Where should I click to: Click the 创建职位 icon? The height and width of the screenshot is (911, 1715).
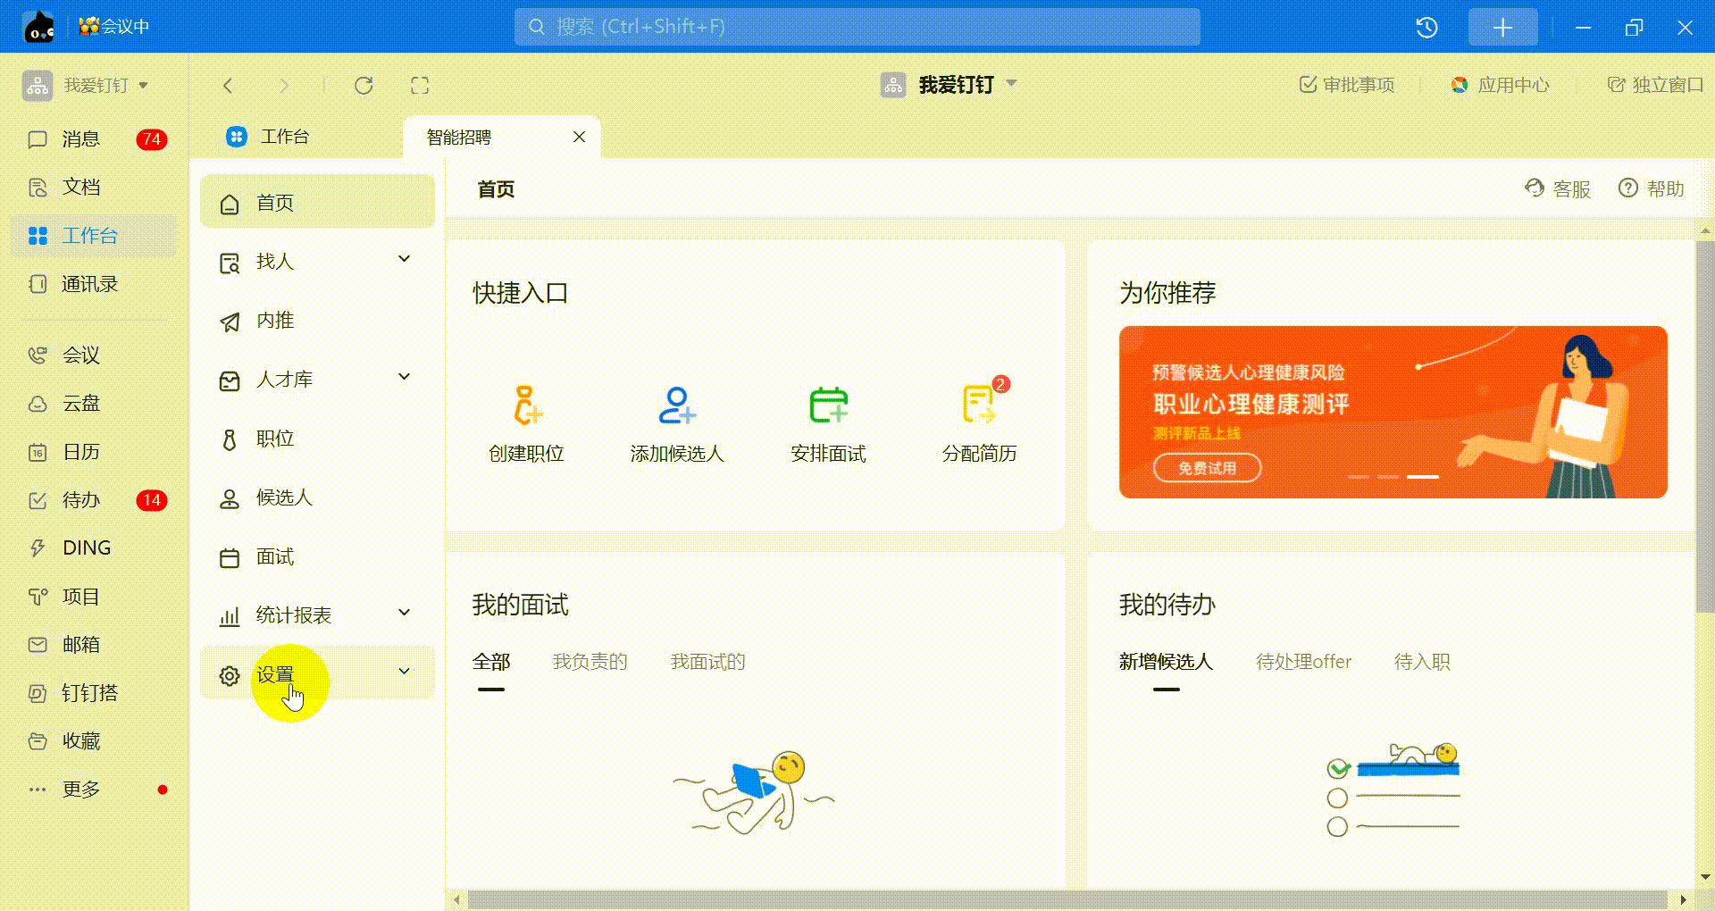pos(526,405)
